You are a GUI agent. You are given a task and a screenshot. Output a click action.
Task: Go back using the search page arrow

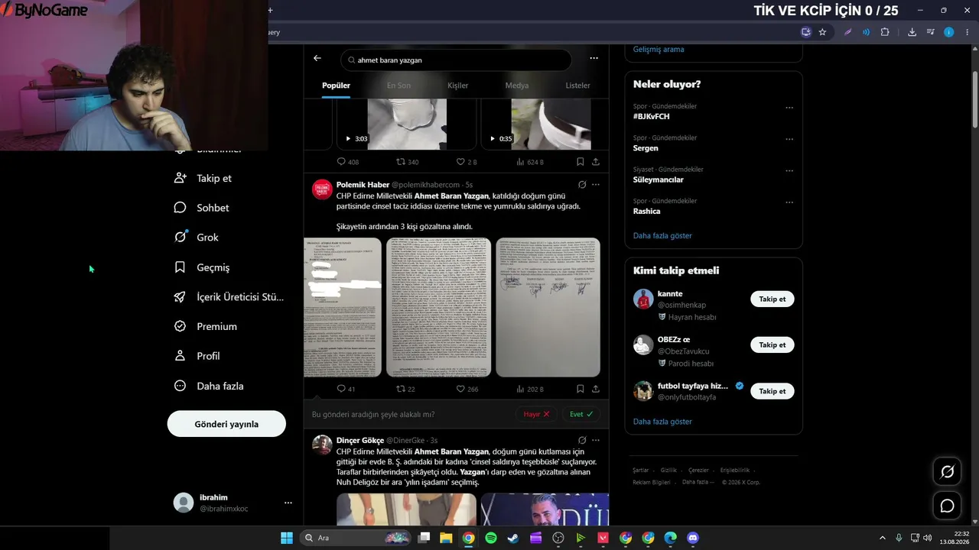pos(317,58)
